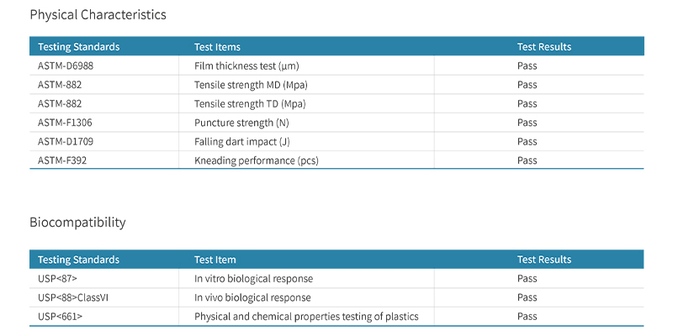Click the Physical Characteristics heading
This screenshot has height=336, width=673.
click(98, 15)
